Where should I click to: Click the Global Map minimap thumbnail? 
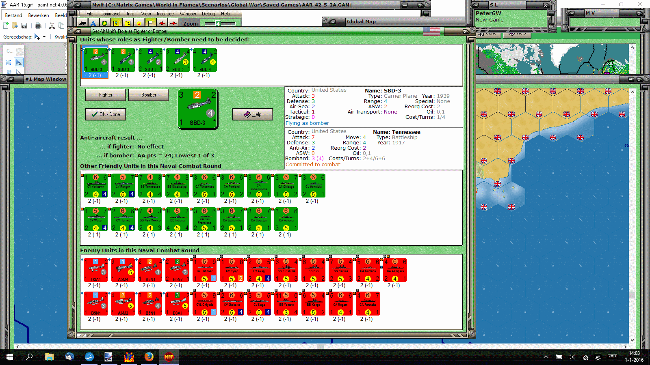552,59
